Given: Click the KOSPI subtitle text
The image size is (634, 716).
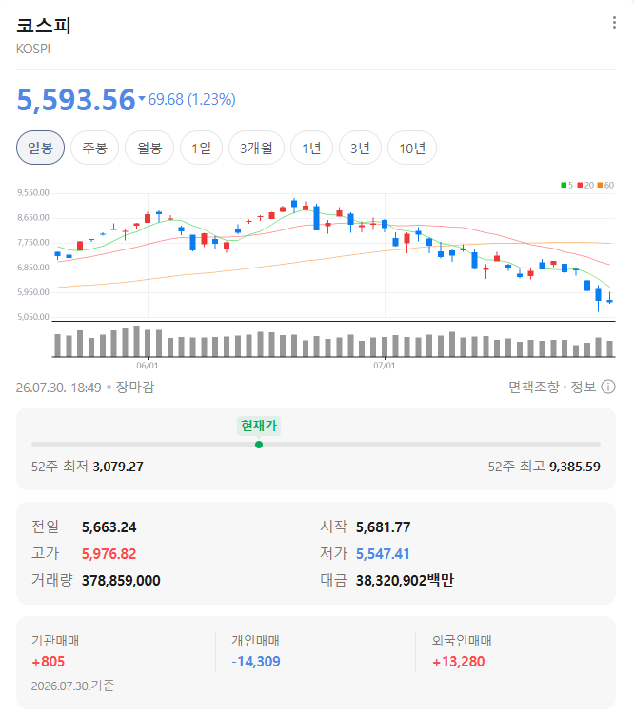Looking at the screenshot, I should click(x=33, y=49).
